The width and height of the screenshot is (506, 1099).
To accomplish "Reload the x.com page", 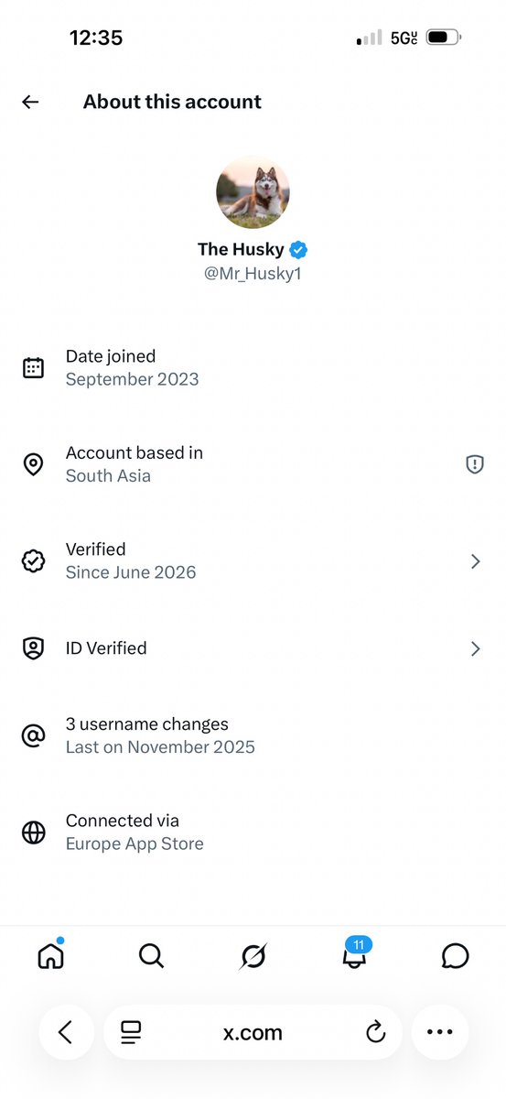I will pyautogui.click(x=375, y=1033).
